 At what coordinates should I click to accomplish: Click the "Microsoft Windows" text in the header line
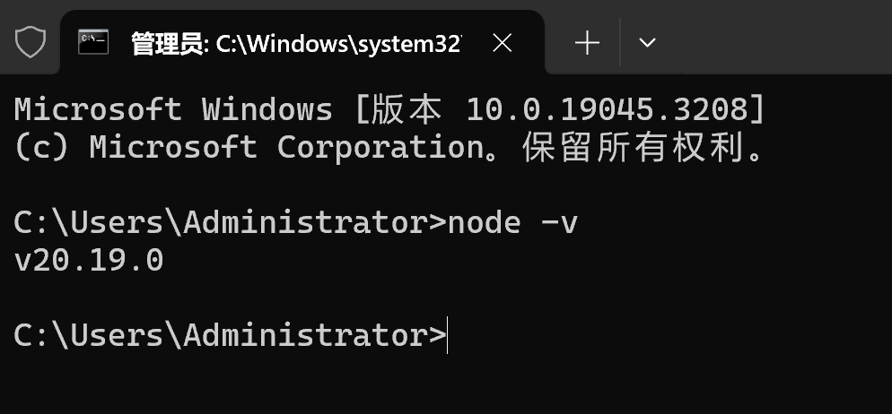click(x=173, y=109)
